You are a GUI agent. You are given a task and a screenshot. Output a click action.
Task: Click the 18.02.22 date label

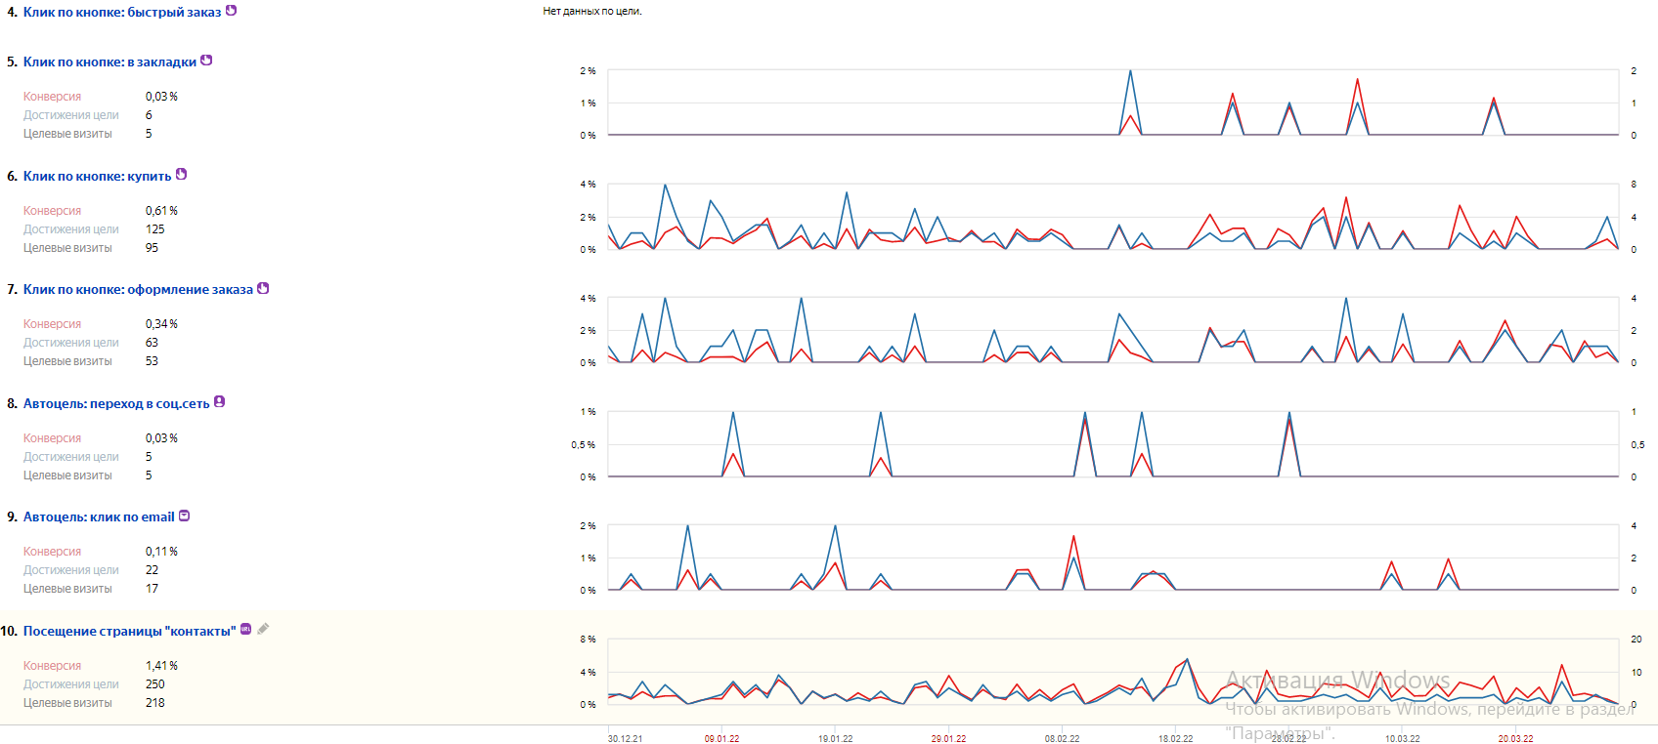(1175, 738)
